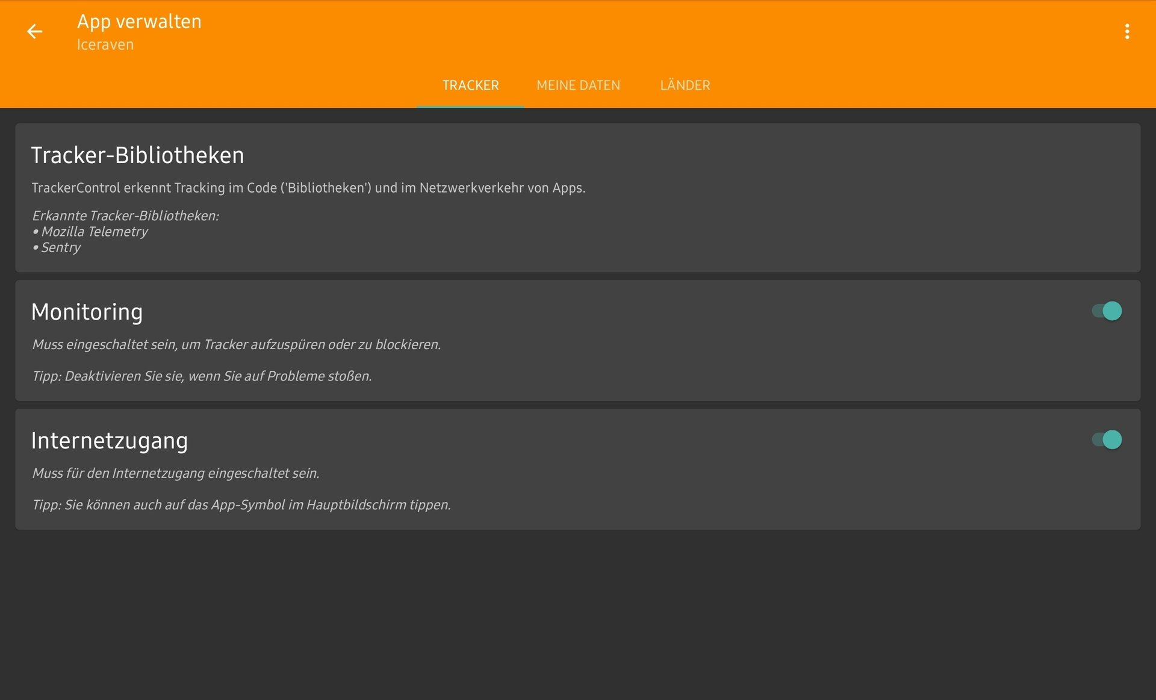Click the Monitoring tip about Probleme
The height and width of the screenshot is (700, 1156).
pos(202,376)
